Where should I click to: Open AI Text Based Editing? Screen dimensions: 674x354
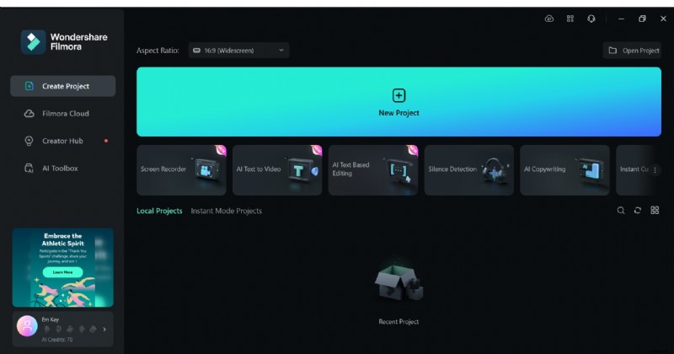[373, 170]
